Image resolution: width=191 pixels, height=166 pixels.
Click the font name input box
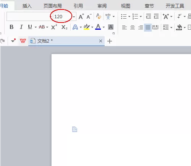pos(29,16)
